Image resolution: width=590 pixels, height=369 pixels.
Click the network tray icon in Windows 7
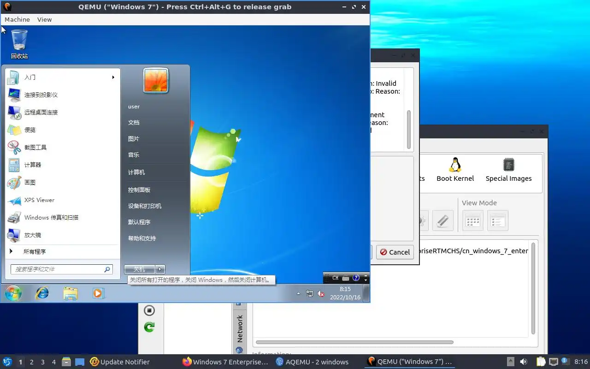tap(310, 293)
